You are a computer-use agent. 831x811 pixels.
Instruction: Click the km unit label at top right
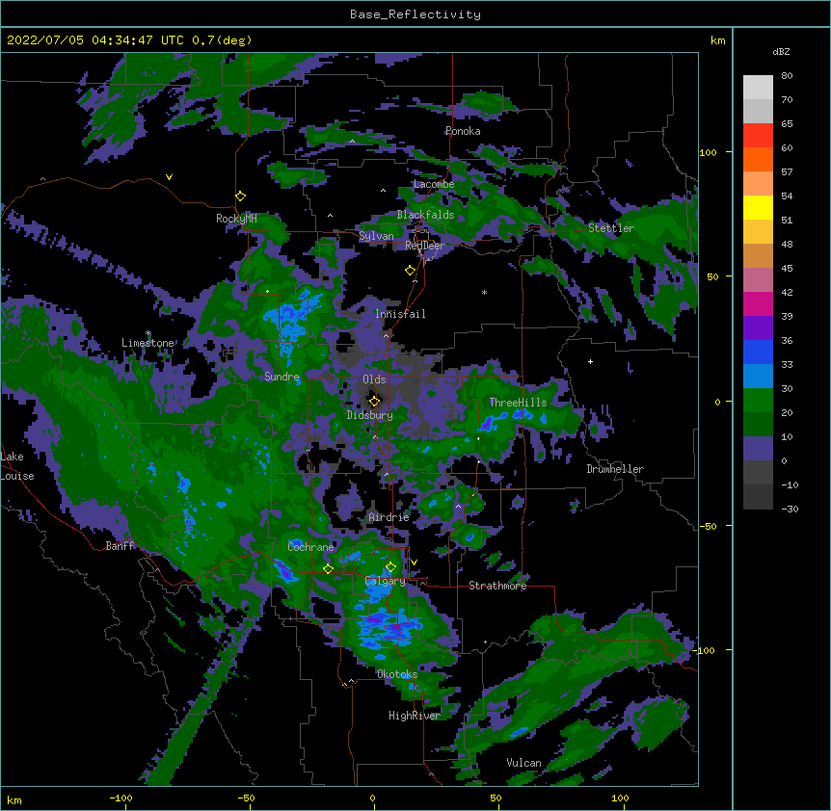(x=718, y=40)
